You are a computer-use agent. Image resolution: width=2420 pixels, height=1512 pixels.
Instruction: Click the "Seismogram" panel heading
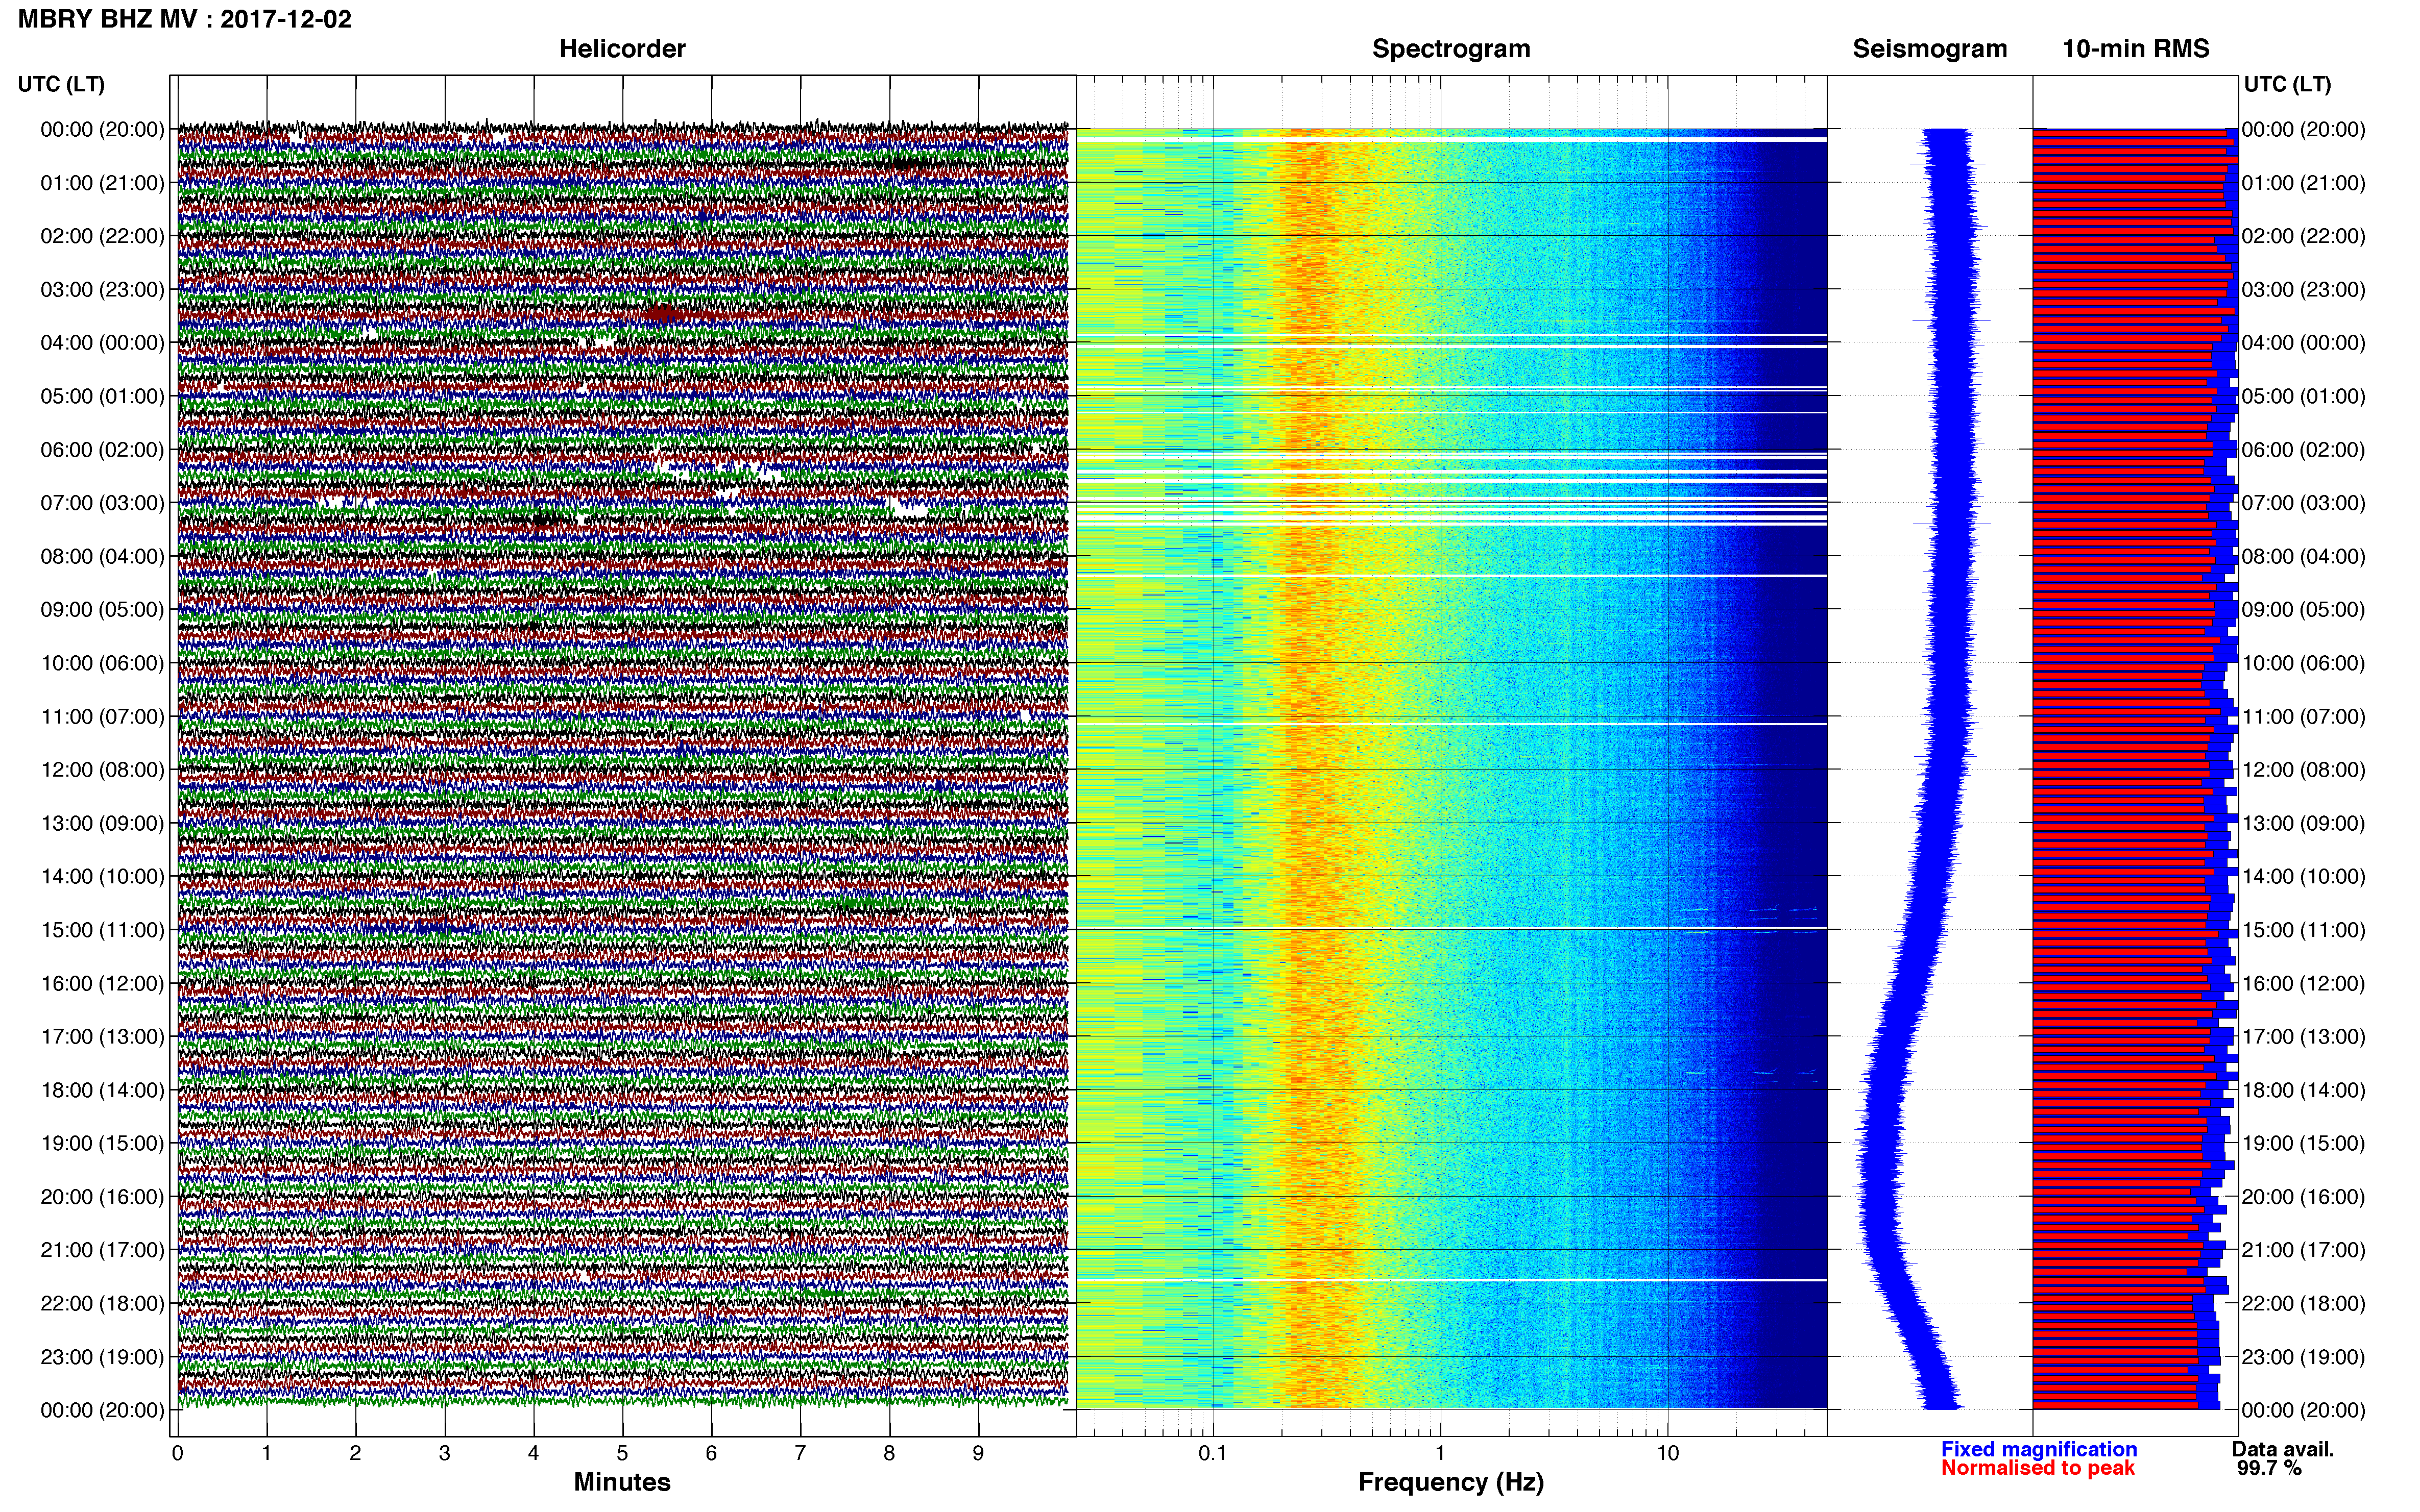(x=1930, y=49)
